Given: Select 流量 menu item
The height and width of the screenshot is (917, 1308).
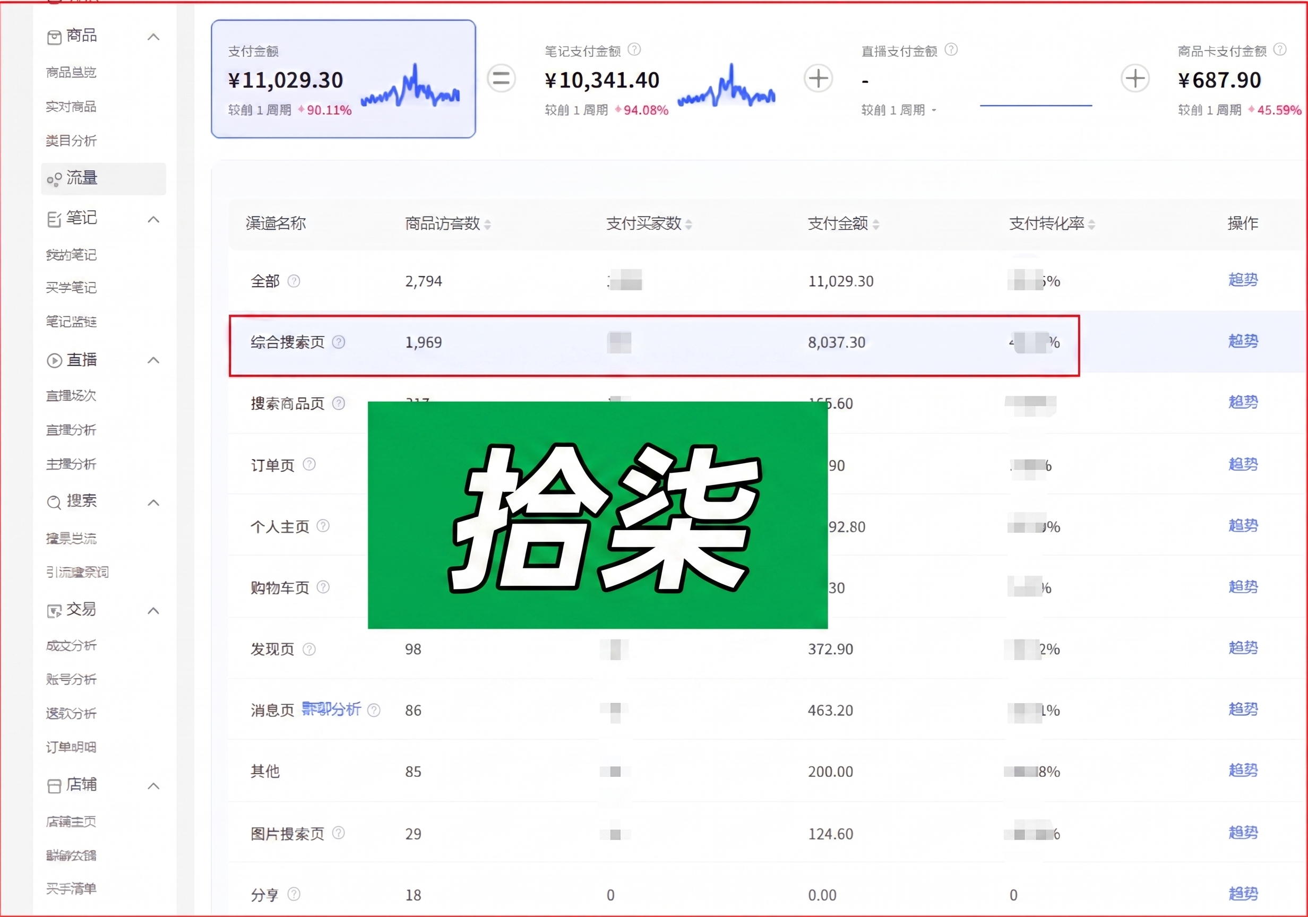Looking at the screenshot, I should pyautogui.click(x=104, y=179).
